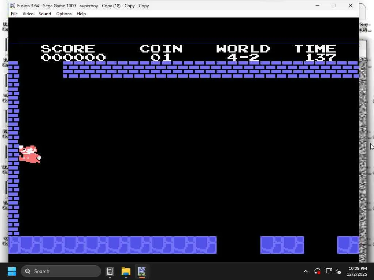Open File Explorer from the taskbar

[126, 271]
